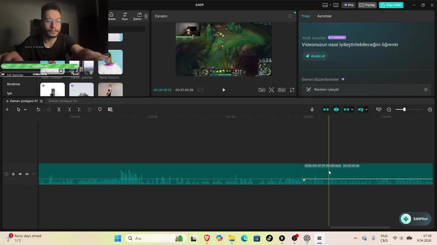
Task: Toggle clip linkage
Action: (x=347, y=110)
